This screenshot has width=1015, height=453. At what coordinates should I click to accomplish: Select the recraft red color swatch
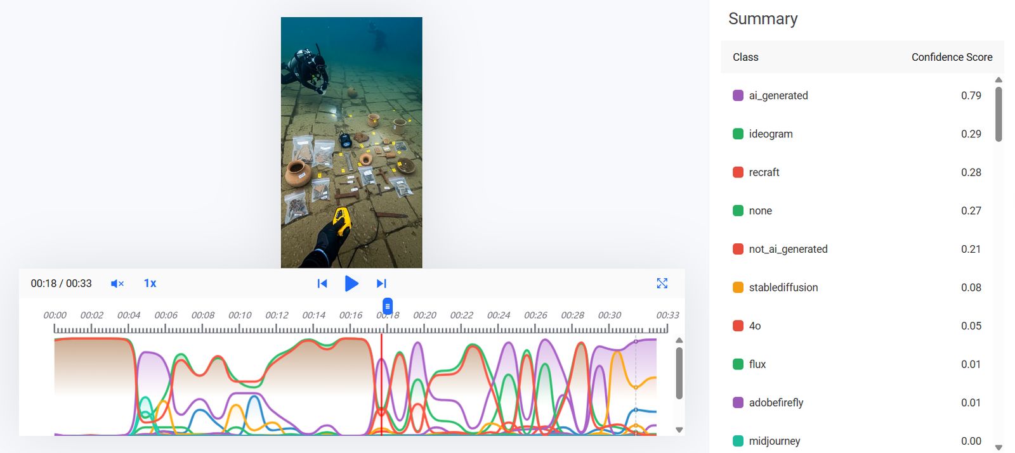(738, 172)
